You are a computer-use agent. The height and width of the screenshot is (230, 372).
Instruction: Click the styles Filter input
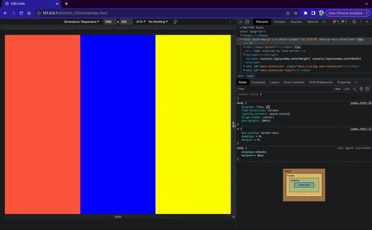coord(285,89)
